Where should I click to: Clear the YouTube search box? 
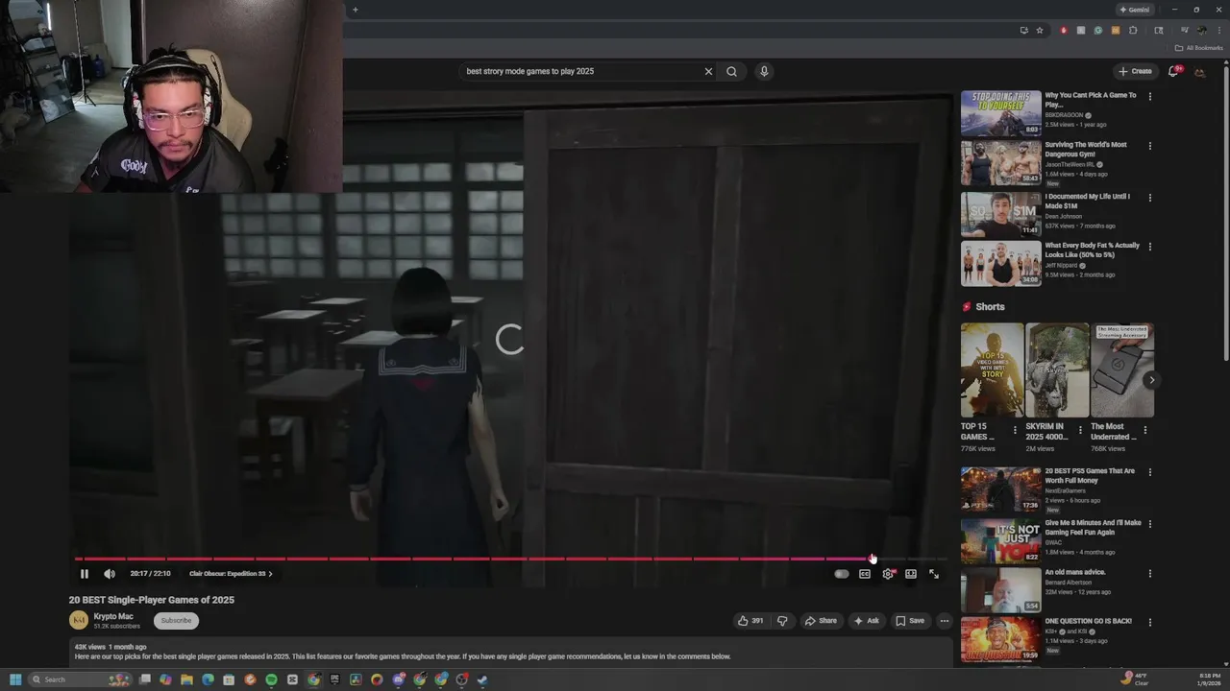pos(708,71)
